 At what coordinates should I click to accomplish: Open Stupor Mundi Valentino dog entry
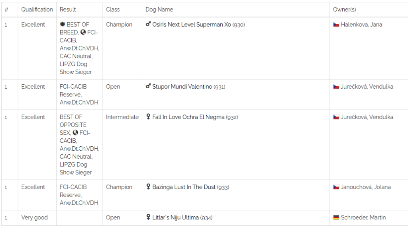click(182, 87)
